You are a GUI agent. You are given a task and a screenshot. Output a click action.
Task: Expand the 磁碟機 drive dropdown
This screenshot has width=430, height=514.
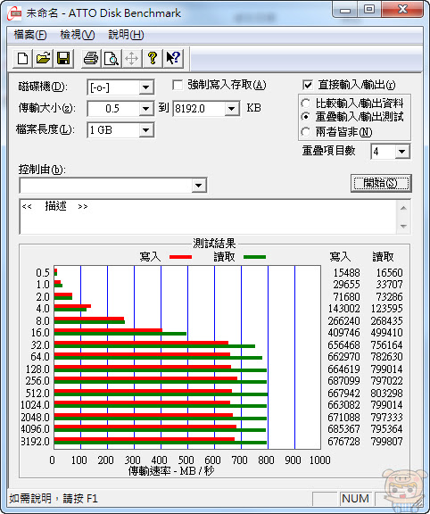pyautogui.click(x=145, y=87)
